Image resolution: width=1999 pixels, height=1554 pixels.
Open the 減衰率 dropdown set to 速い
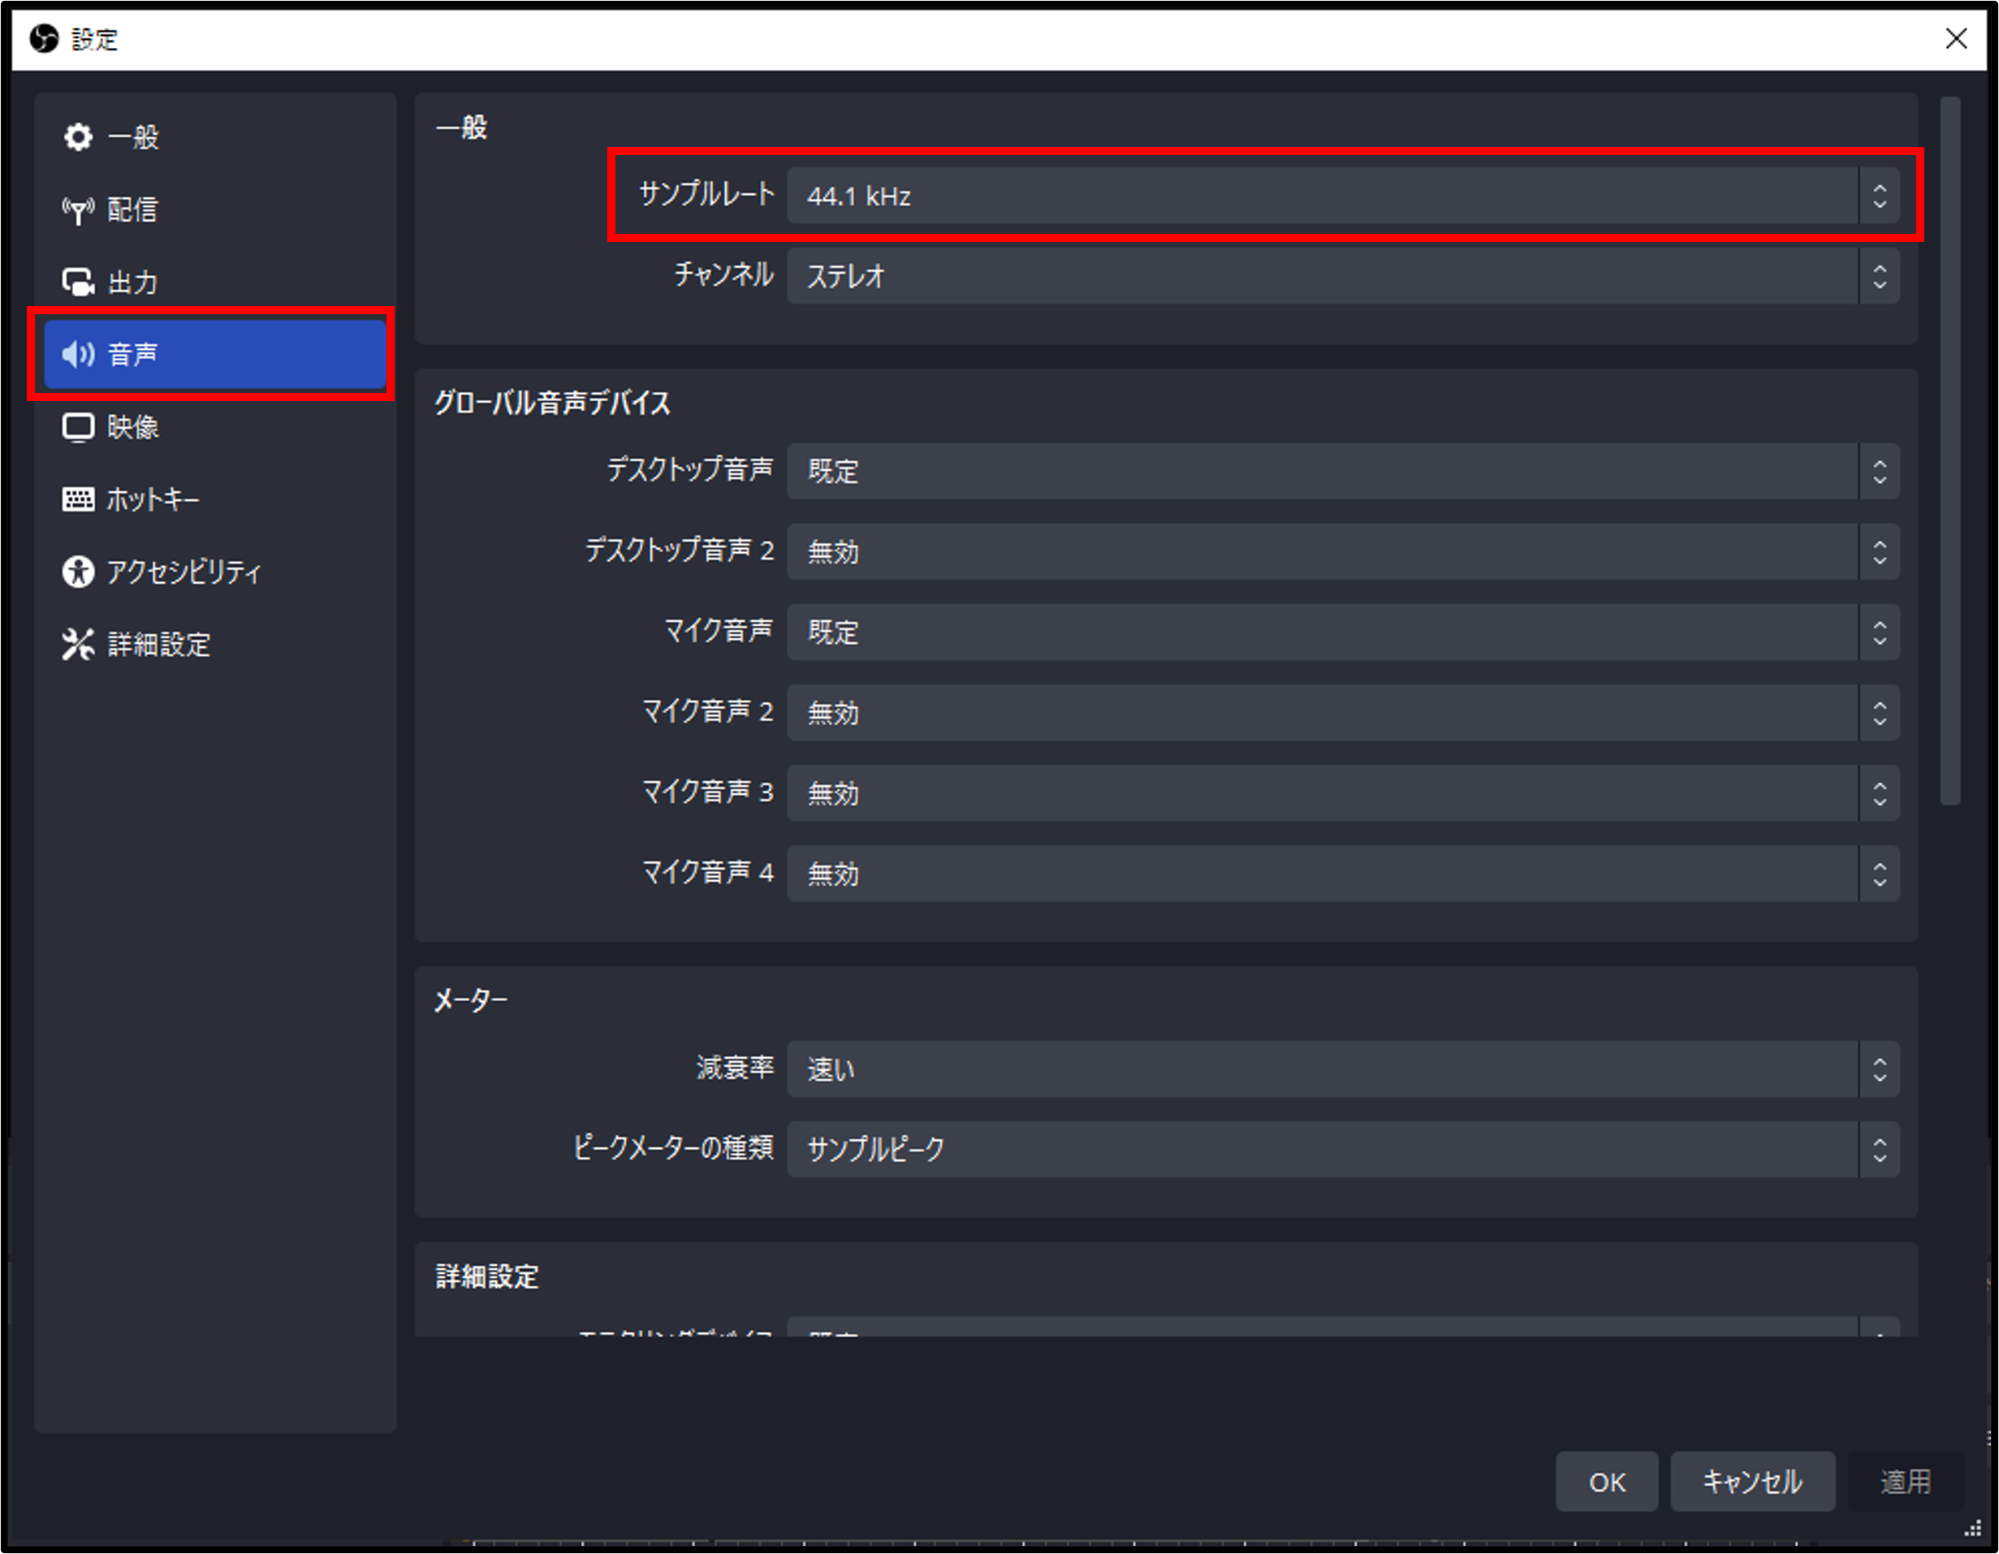coord(1342,1069)
